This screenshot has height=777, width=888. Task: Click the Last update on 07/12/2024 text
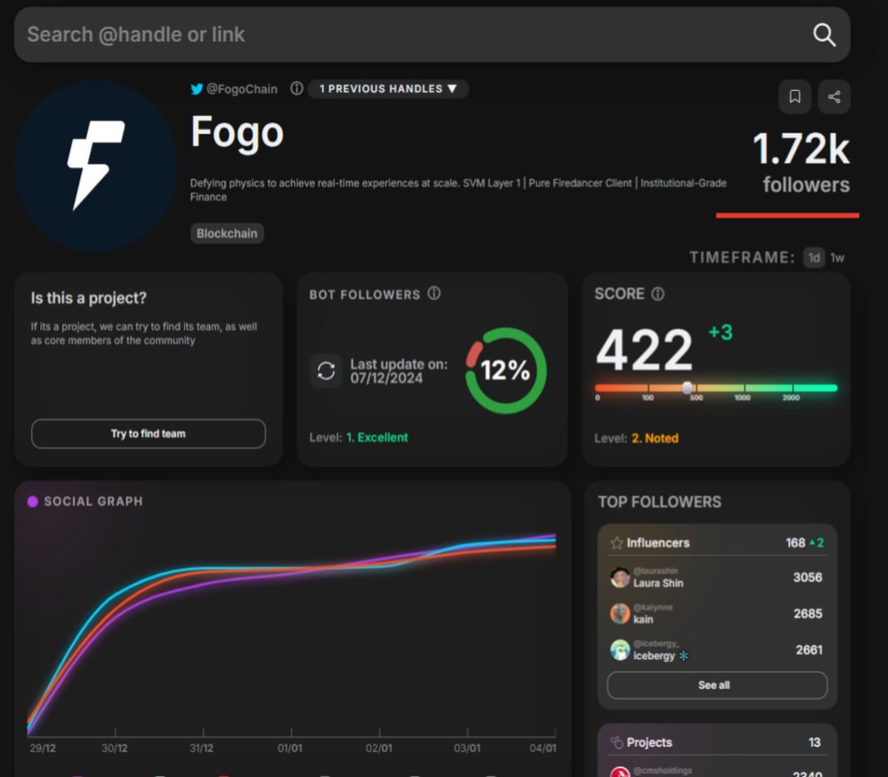coord(398,371)
